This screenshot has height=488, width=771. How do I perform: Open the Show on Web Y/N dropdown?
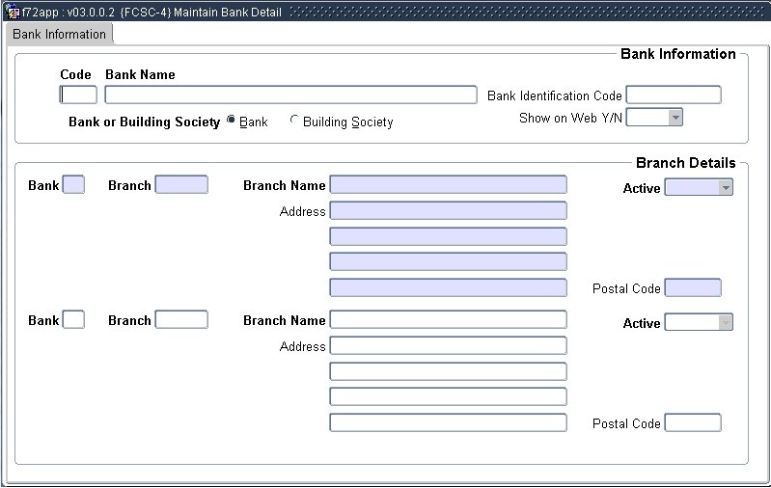point(675,118)
